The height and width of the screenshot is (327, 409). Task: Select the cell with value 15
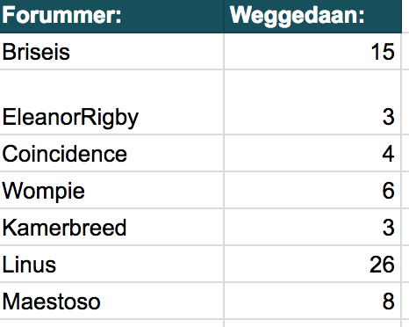point(312,51)
